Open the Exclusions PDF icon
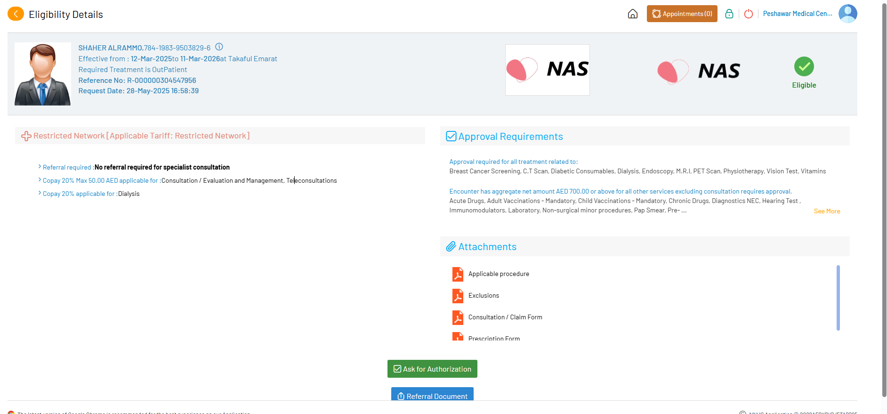This screenshot has height=414, width=887. (458, 296)
